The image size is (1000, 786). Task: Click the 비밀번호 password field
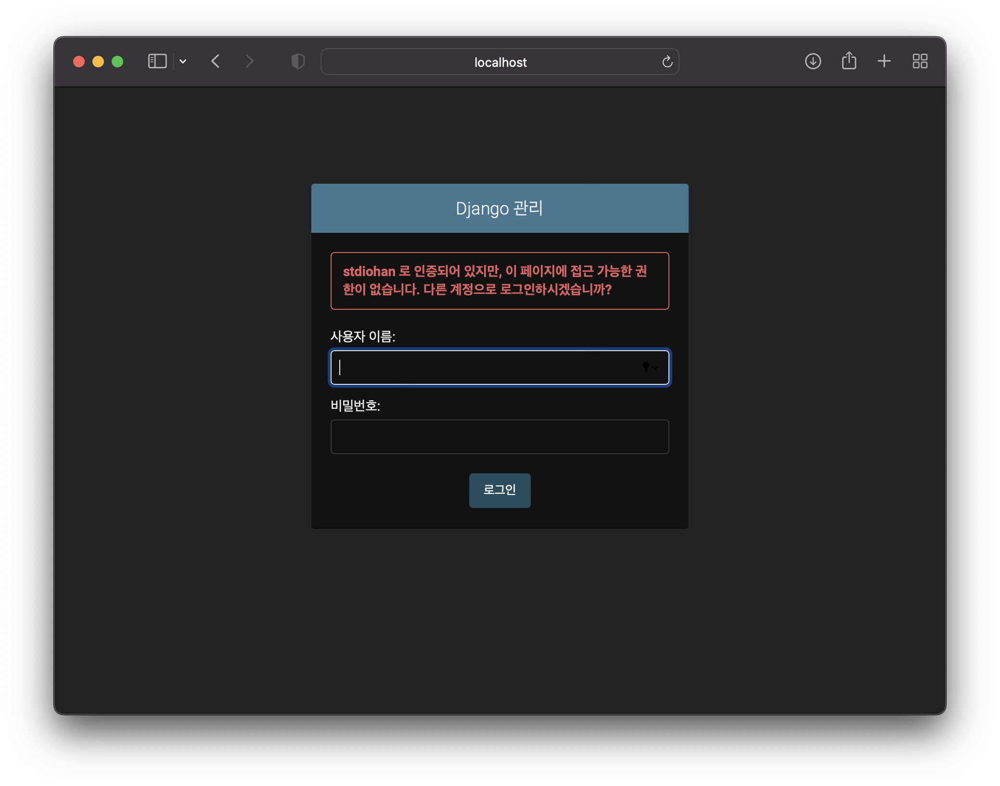[x=500, y=437]
